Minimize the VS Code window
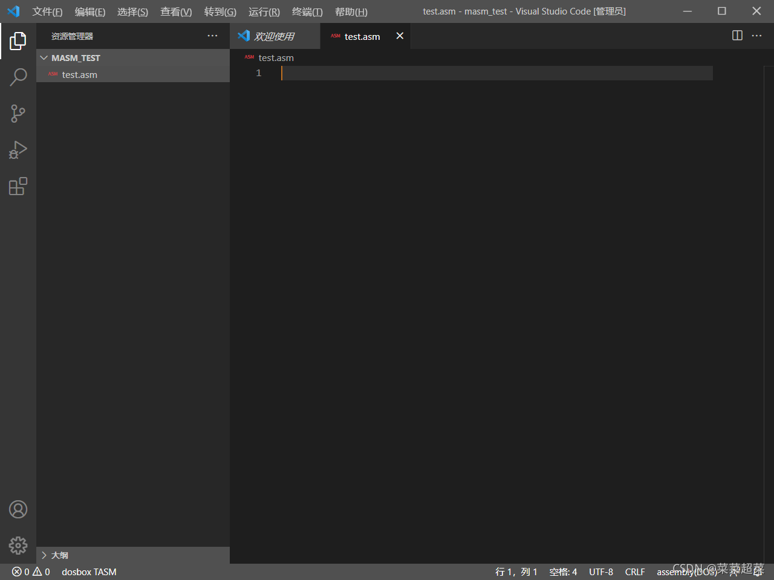 (688, 11)
